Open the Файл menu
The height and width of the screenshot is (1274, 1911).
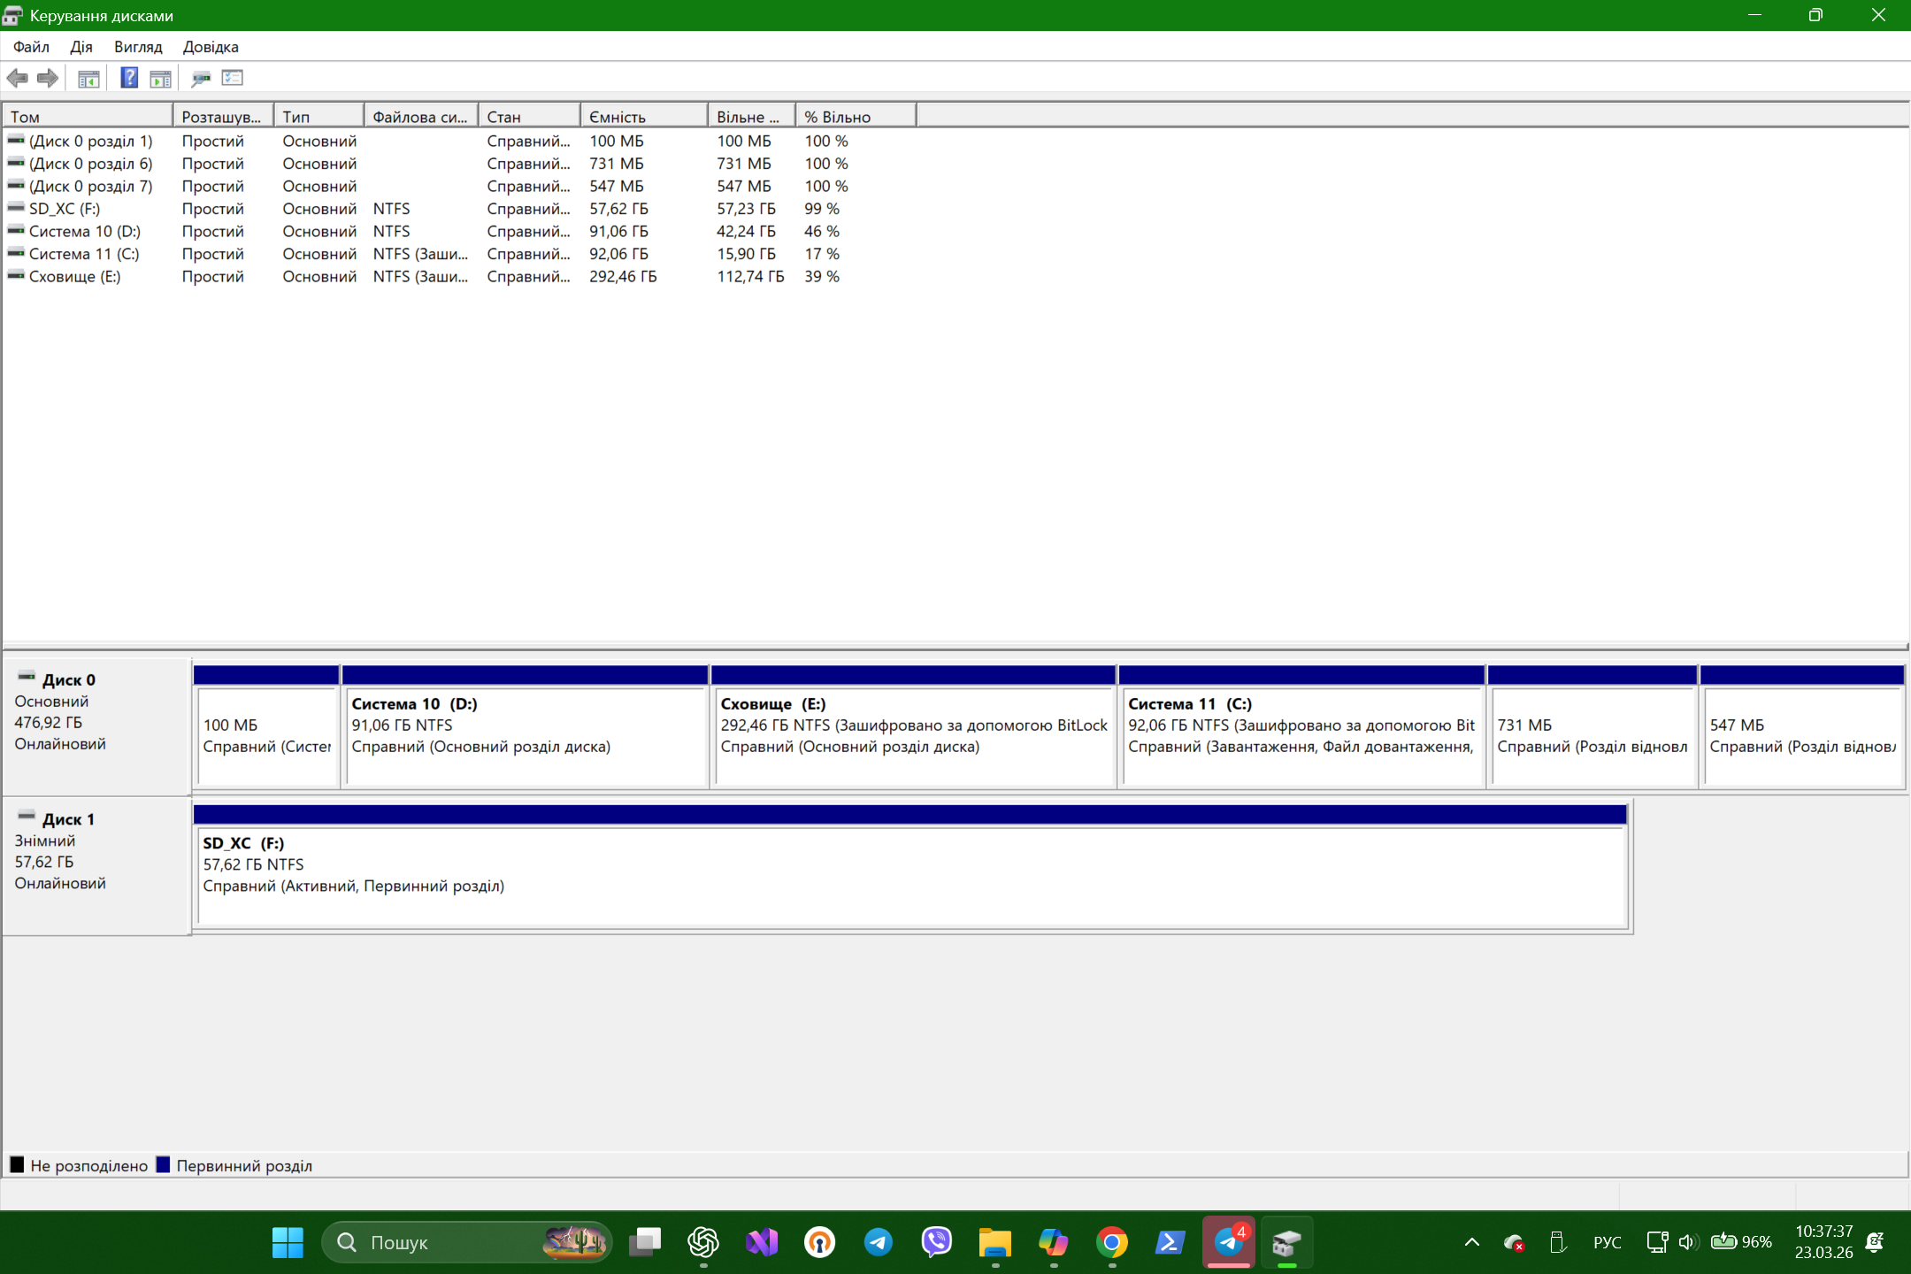coord(31,47)
